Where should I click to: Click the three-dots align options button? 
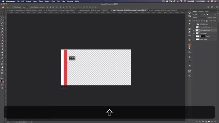(x=74, y=7)
